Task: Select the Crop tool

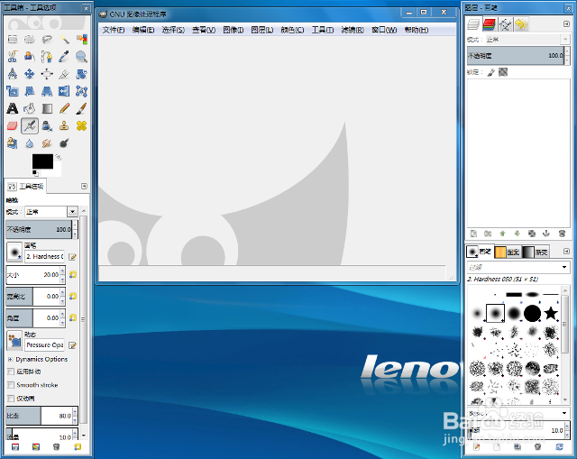Action: point(64,74)
